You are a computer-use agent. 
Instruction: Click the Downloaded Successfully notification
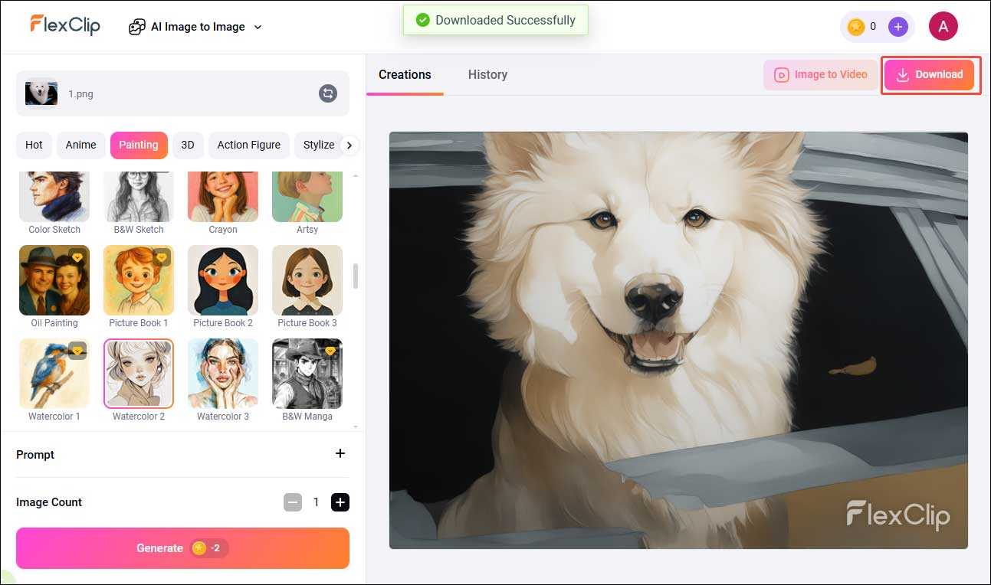click(496, 21)
